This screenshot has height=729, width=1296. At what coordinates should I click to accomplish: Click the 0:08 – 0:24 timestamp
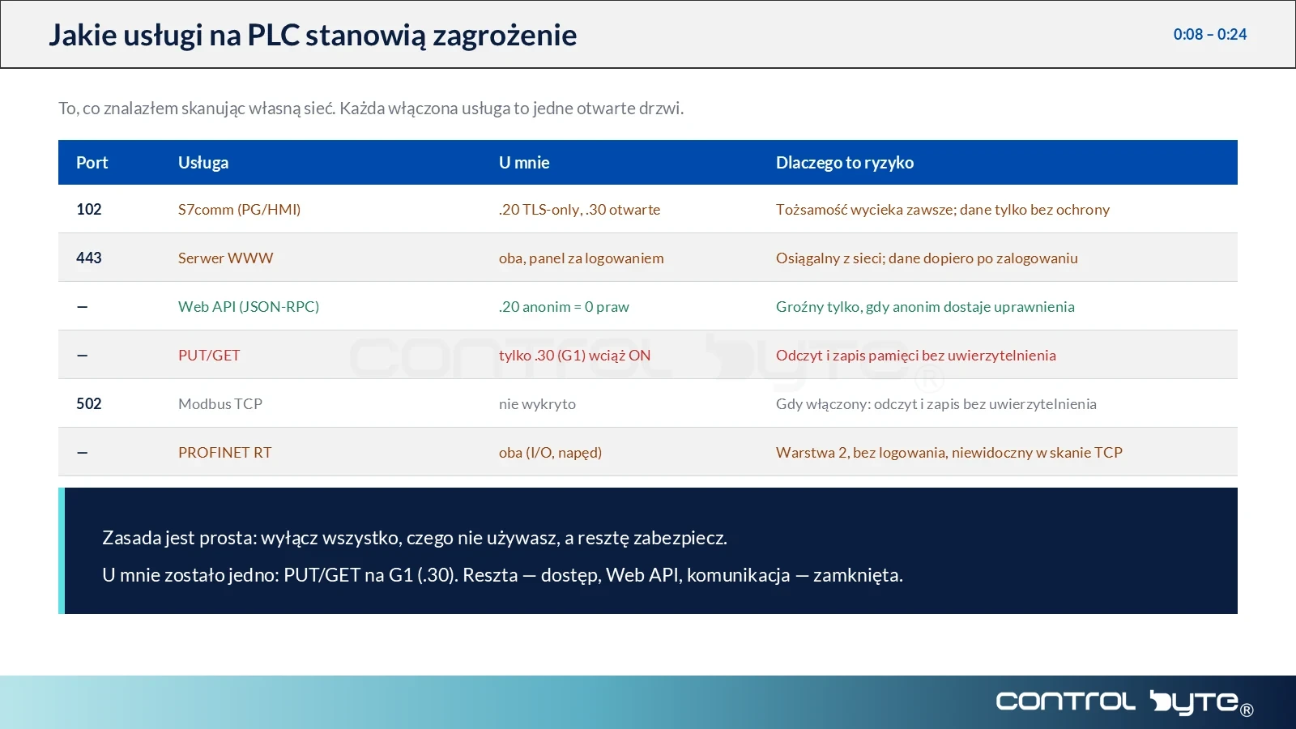click(1209, 34)
